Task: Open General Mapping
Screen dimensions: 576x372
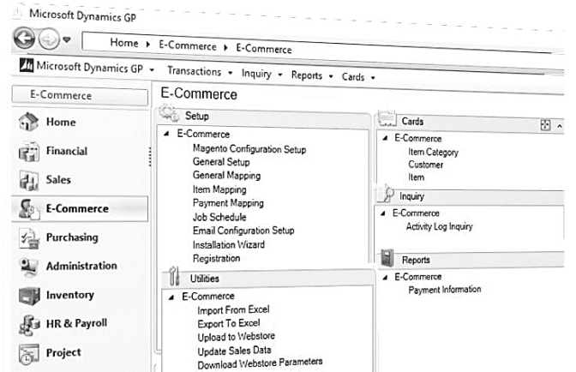Action: click(x=226, y=176)
